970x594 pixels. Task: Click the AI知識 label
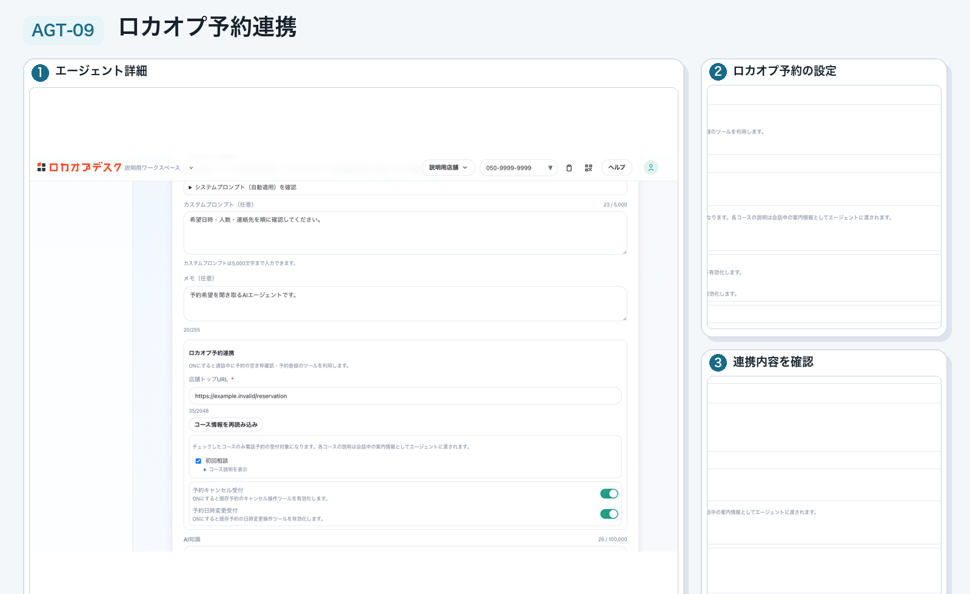(x=192, y=539)
